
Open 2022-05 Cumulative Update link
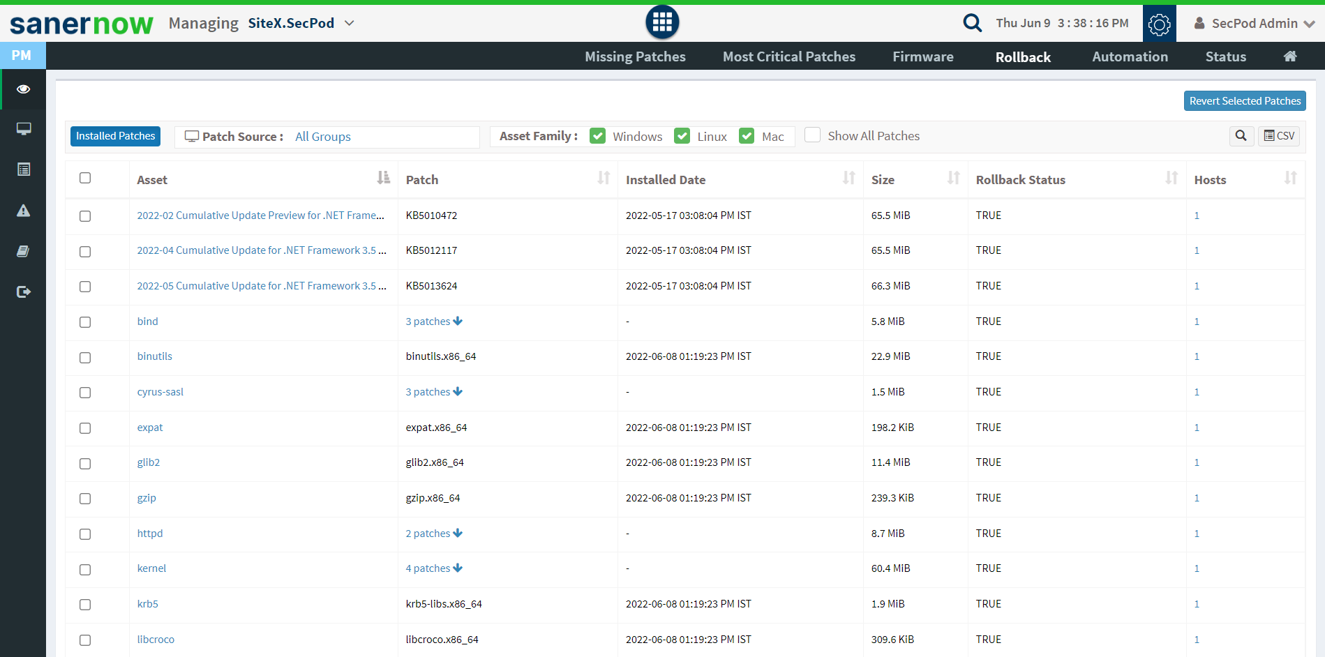click(262, 286)
